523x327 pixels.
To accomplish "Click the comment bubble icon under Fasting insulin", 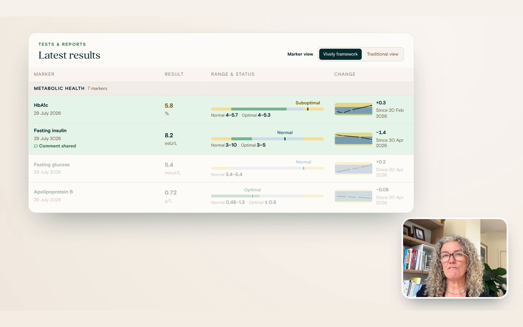I will (36, 146).
